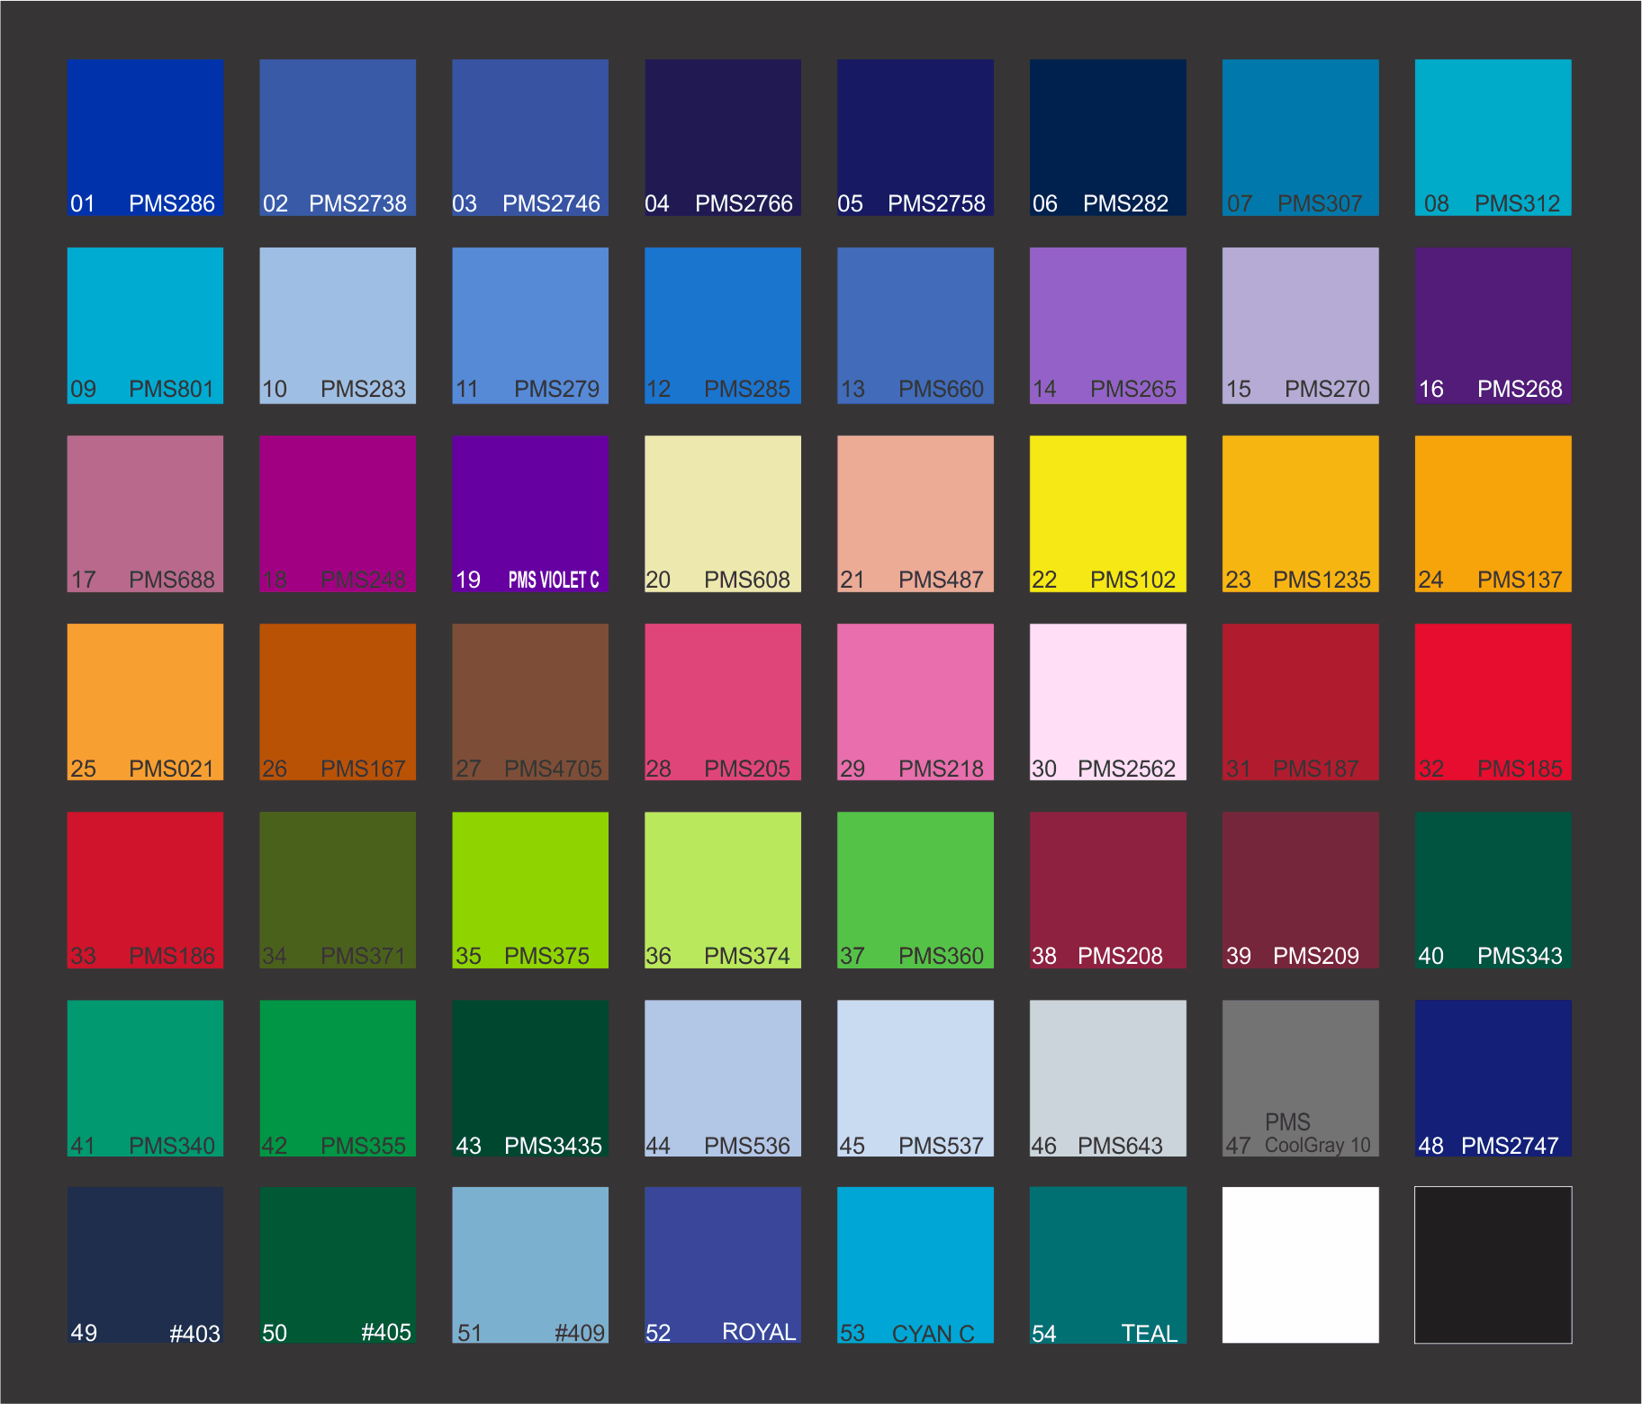
Task: Select pale blue swatch 44 PMS536
Action: (723, 1078)
